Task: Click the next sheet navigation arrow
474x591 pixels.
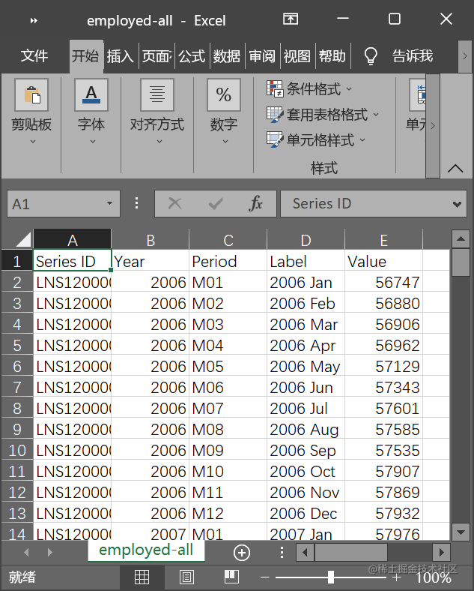Action: [49, 553]
